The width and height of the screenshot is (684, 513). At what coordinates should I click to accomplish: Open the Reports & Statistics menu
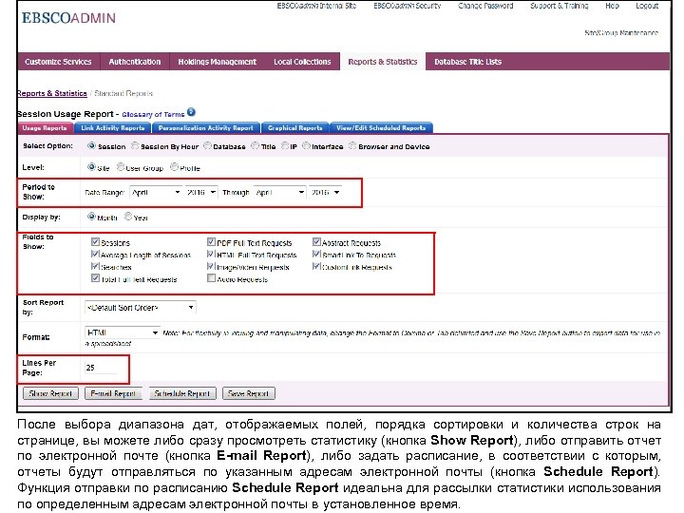click(383, 62)
